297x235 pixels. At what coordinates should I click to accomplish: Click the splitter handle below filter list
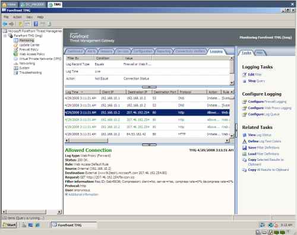(149, 87)
